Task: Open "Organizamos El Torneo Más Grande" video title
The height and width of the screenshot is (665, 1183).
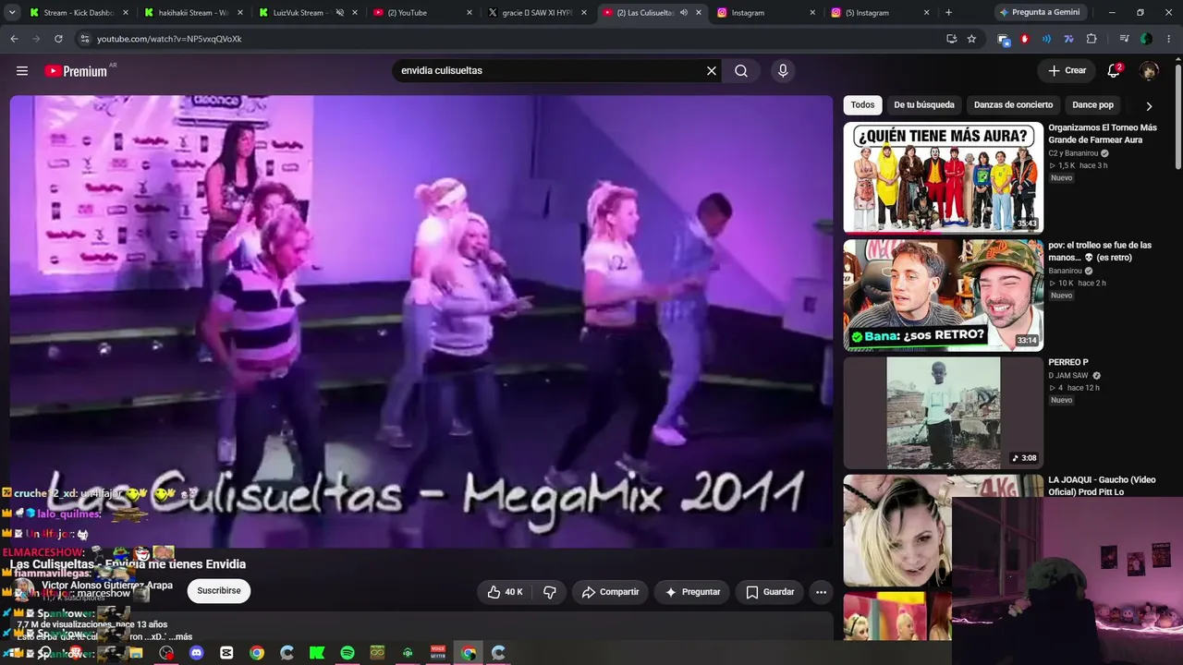Action: [1103, 134]
